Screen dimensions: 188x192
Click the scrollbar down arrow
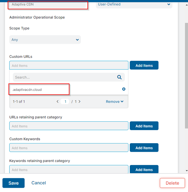pyautogui.click(x=186, y=170)
